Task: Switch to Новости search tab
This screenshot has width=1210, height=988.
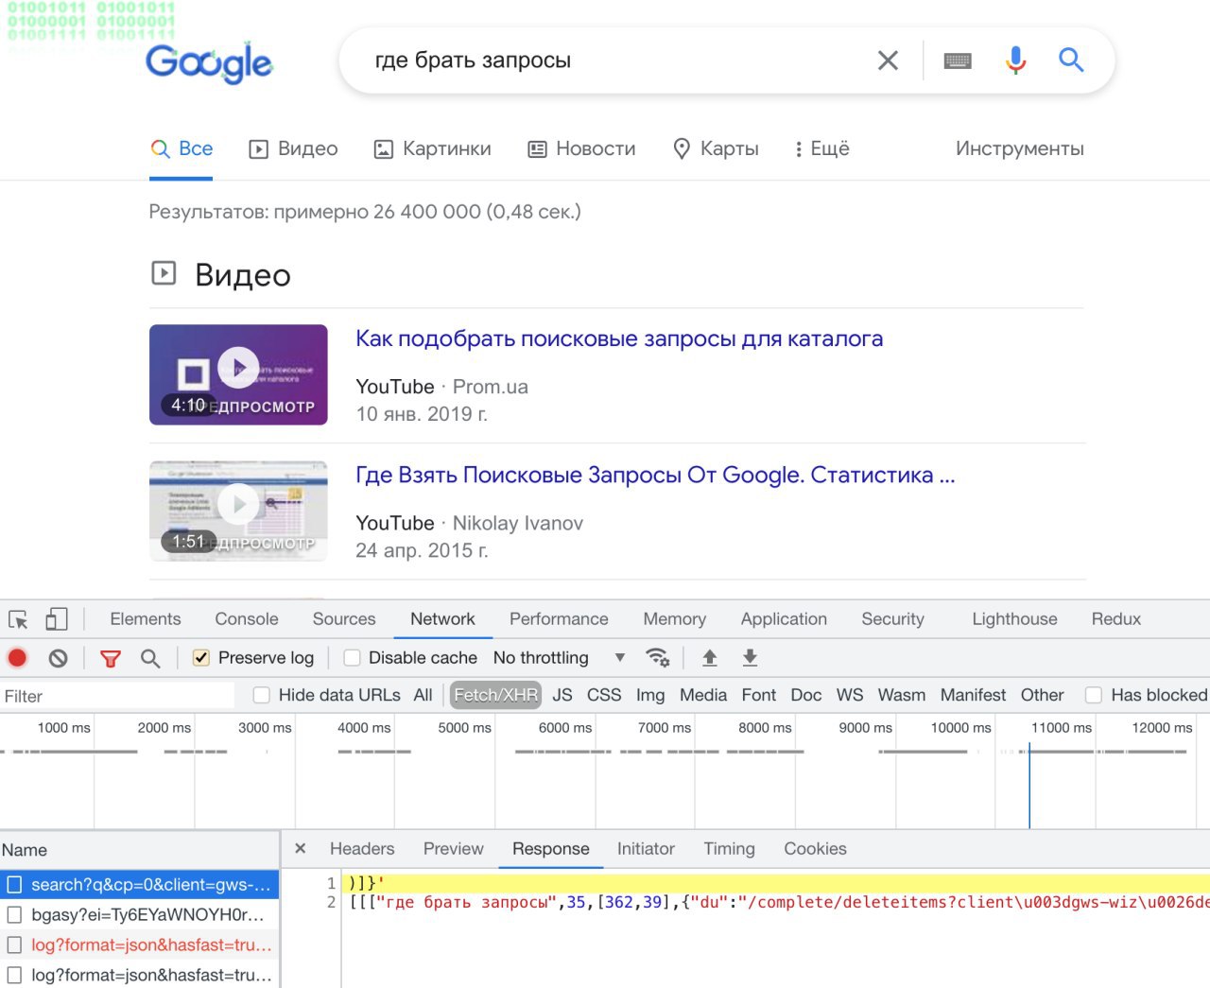Action: point(581,148)
